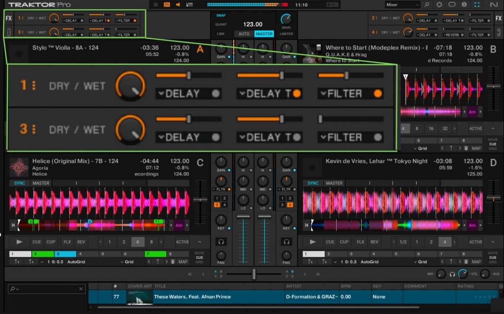The height and width of the screenshot is (314, 504).
Task: Jump to track start on Deck C stripe
Action: click(x=13, y=225)
